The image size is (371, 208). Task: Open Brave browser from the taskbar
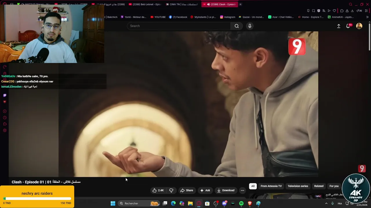250,203
